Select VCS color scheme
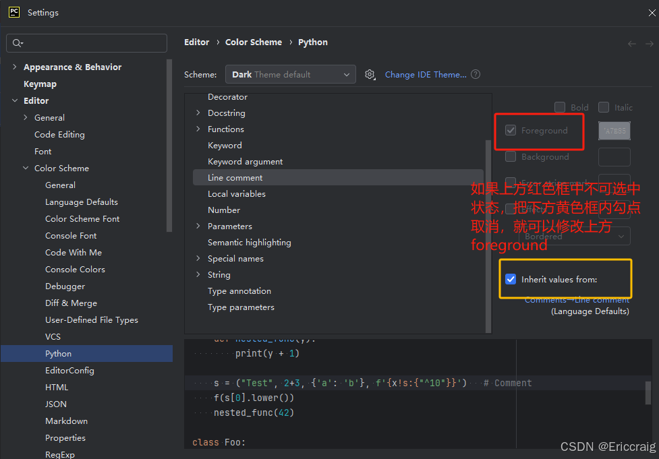Image resolution: width=659 pixels, height=459 pixels. point(53,337)
